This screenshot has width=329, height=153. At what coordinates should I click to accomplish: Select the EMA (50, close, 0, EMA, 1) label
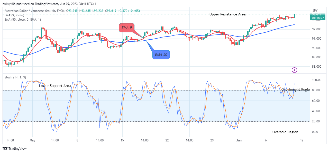23,19
